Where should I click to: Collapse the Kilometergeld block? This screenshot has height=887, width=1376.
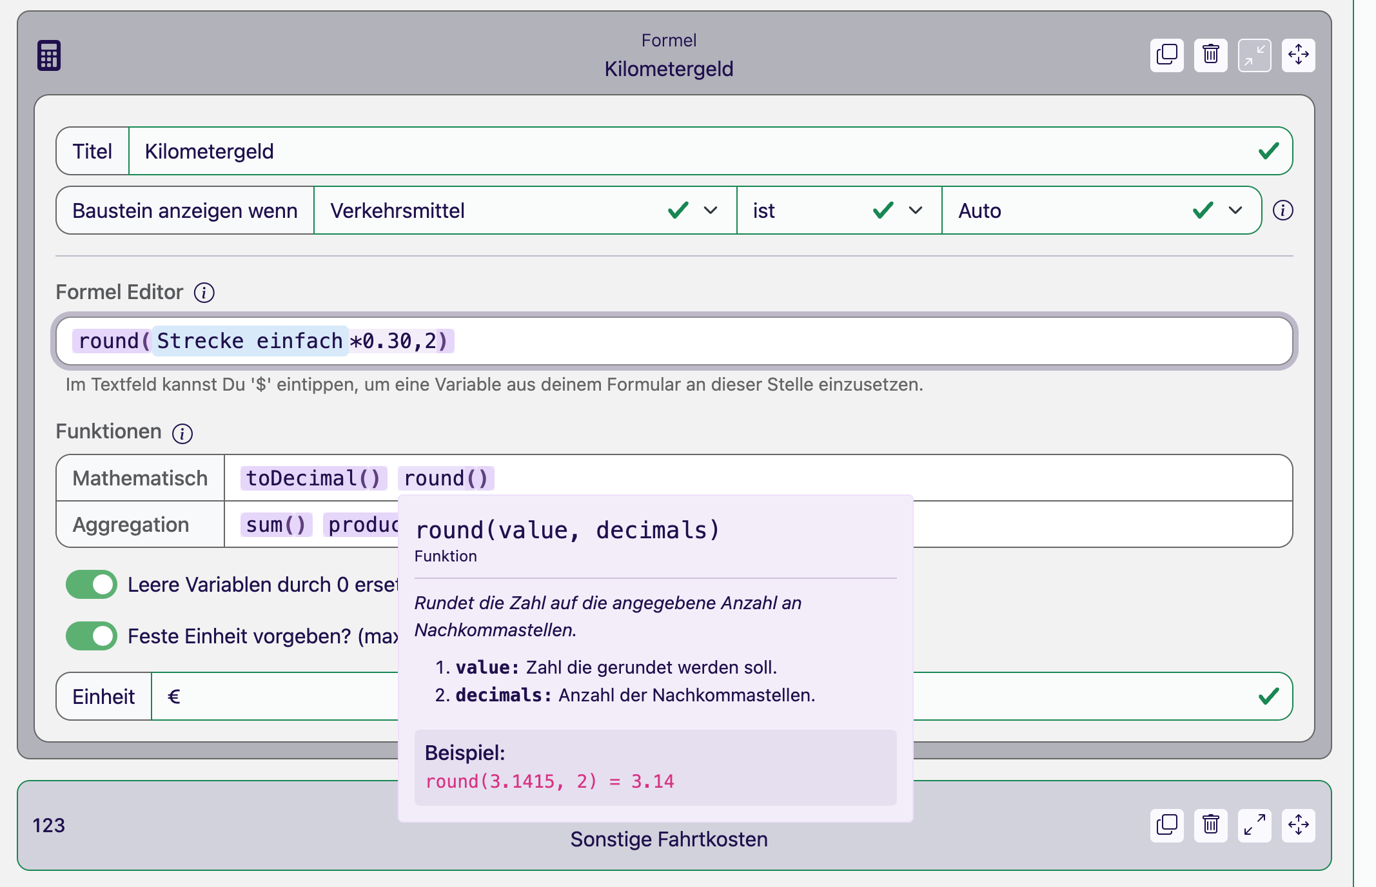[x=1254, y=55]
